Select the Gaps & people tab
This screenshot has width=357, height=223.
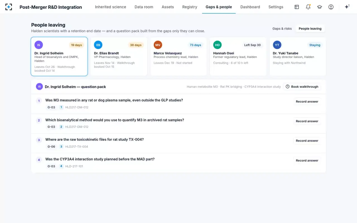[219, 7]
